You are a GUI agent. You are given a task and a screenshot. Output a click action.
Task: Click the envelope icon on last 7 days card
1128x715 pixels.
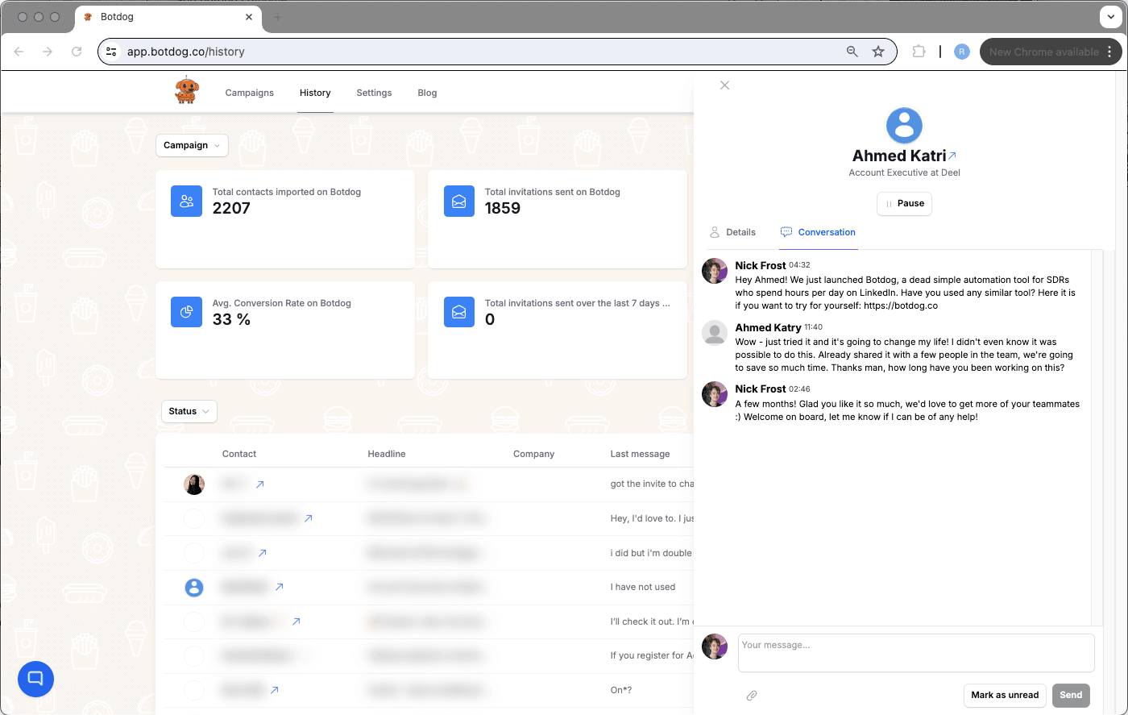(x=459, y=312)
